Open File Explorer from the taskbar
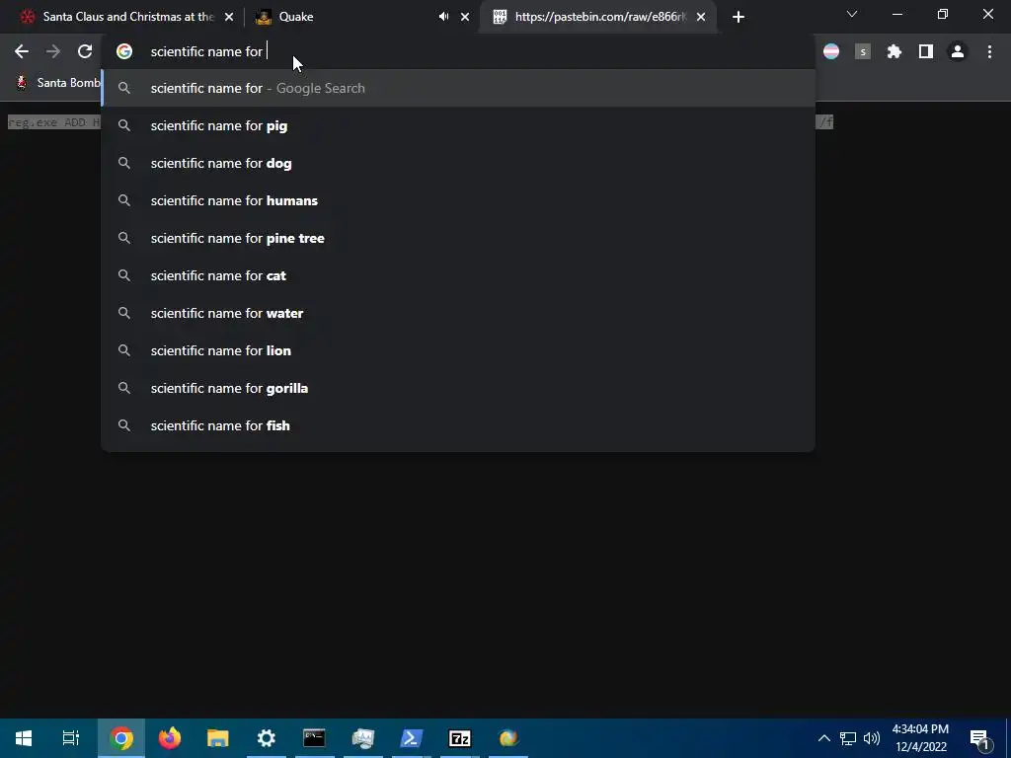The height and width of the screenshot is (758, 1011). (x=218, y=738)
